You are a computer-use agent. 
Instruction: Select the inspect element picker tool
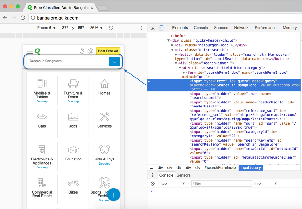point(152,28)
